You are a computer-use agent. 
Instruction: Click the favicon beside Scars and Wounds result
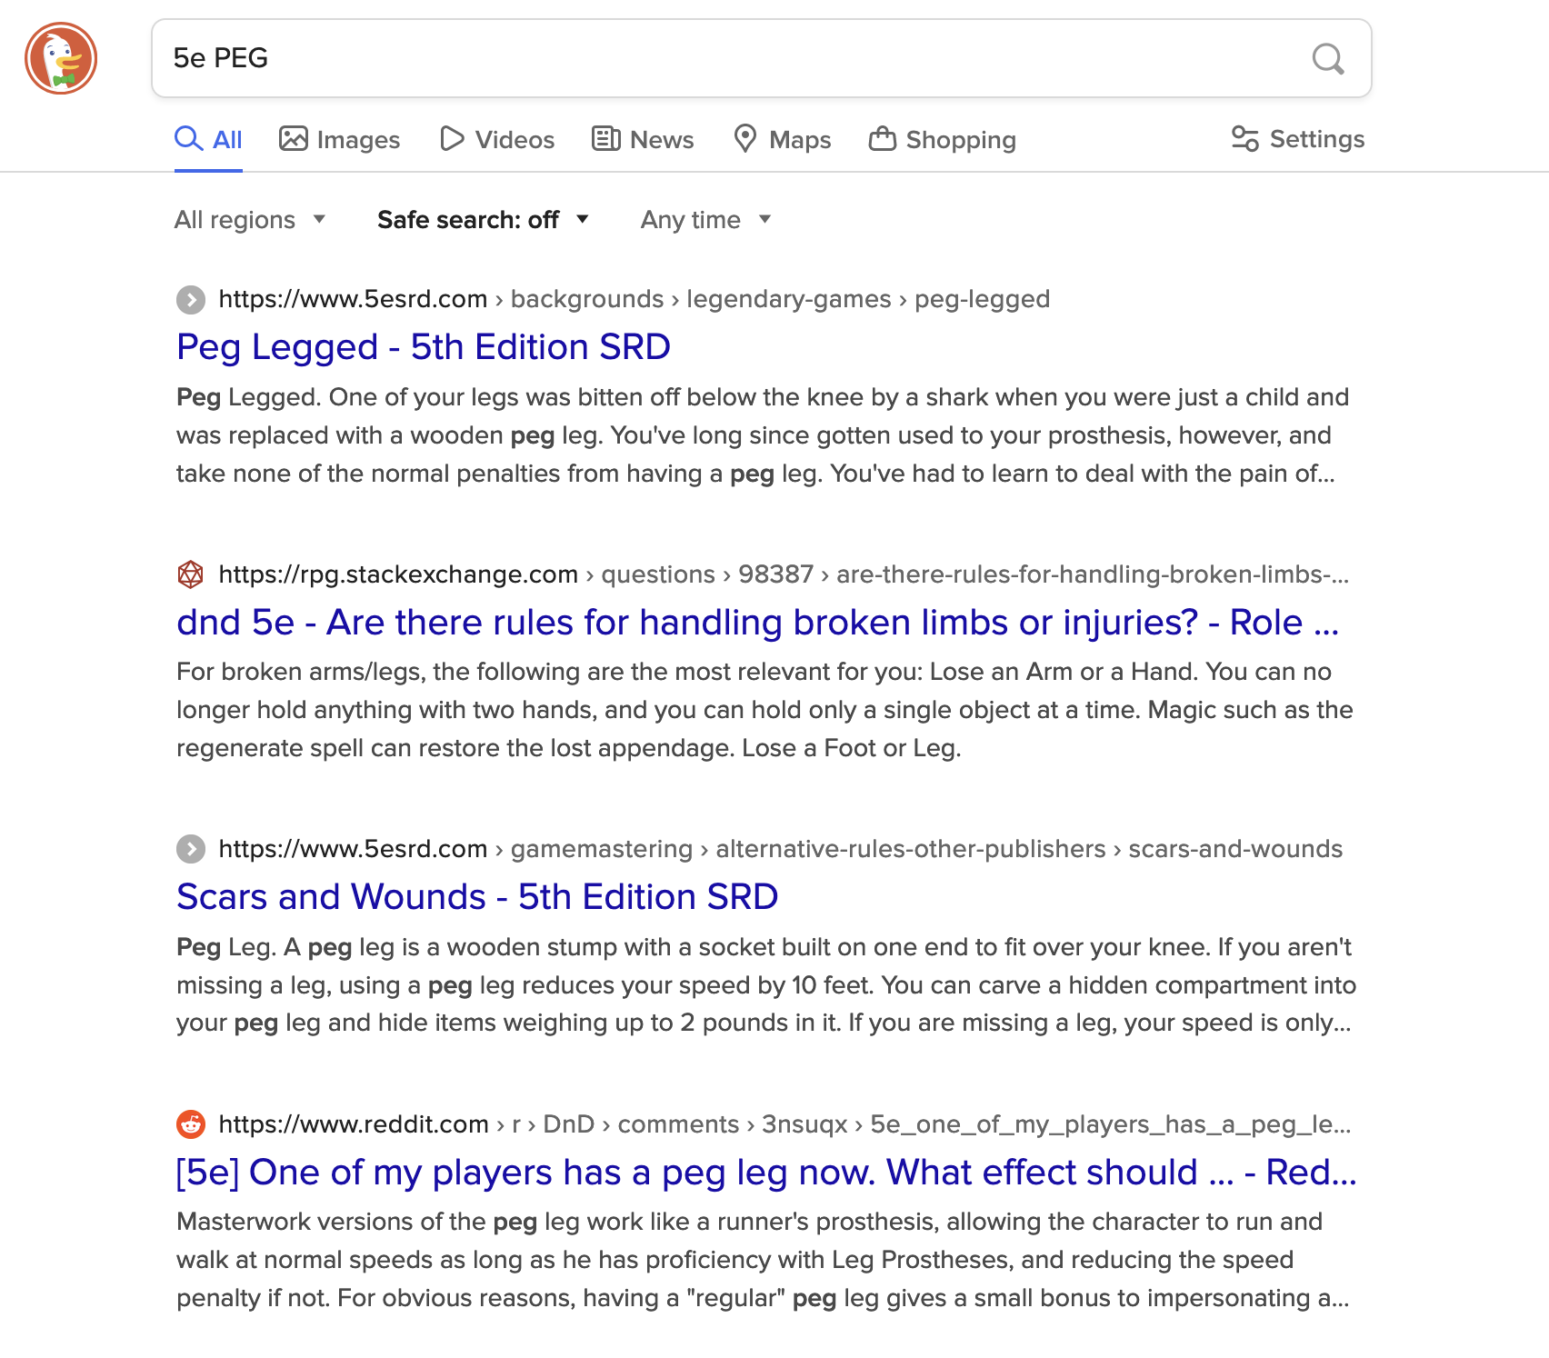[x=190, y=849]
